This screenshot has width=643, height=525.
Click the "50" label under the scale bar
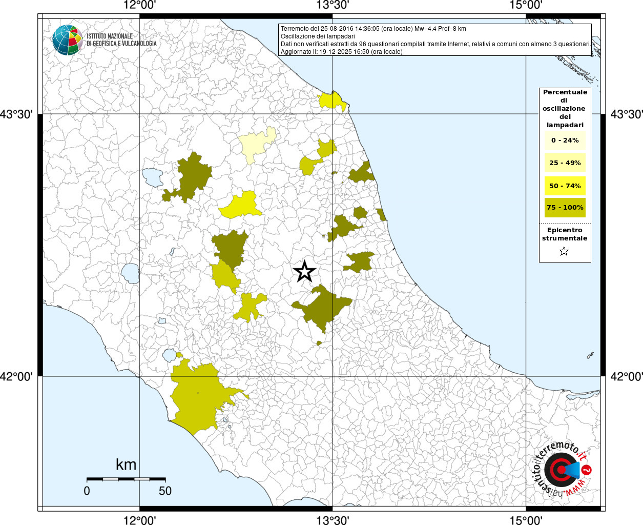click(x=165, y=491)
